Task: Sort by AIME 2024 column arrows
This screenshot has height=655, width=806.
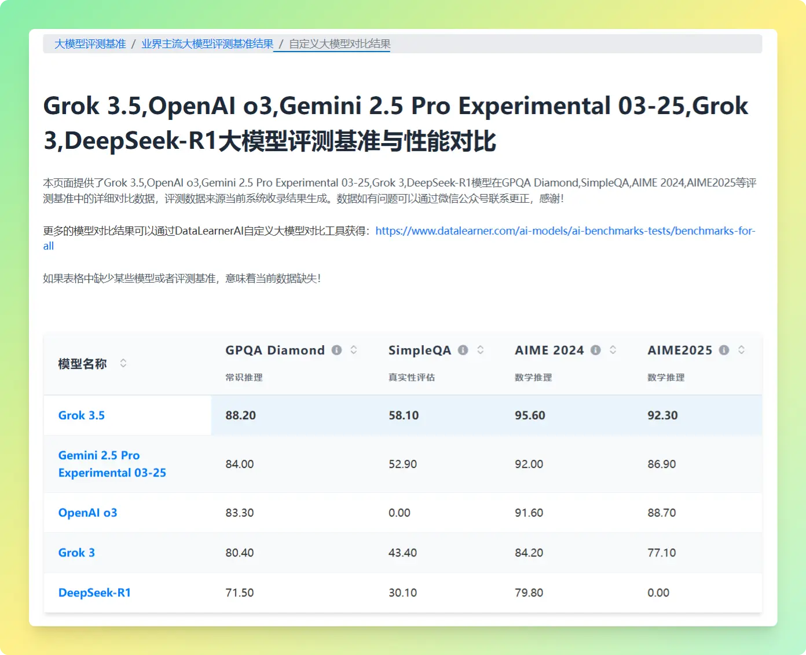Action: pyautogui.click(x=613, y=350)
